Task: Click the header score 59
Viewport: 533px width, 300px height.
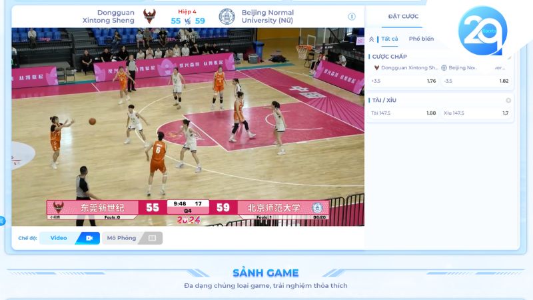Action: coord(200,21)
